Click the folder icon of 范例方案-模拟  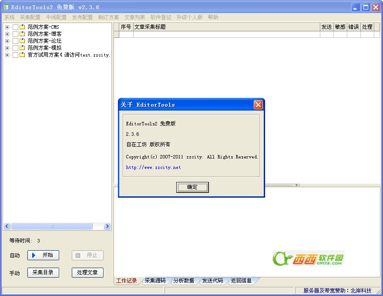click(22, 47)
